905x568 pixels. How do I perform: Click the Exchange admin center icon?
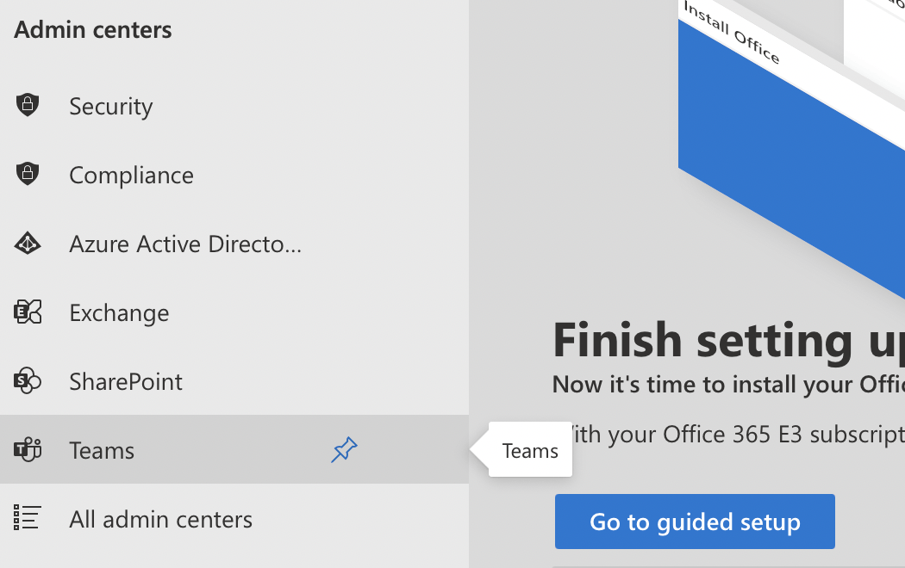[x=28, y=312]
